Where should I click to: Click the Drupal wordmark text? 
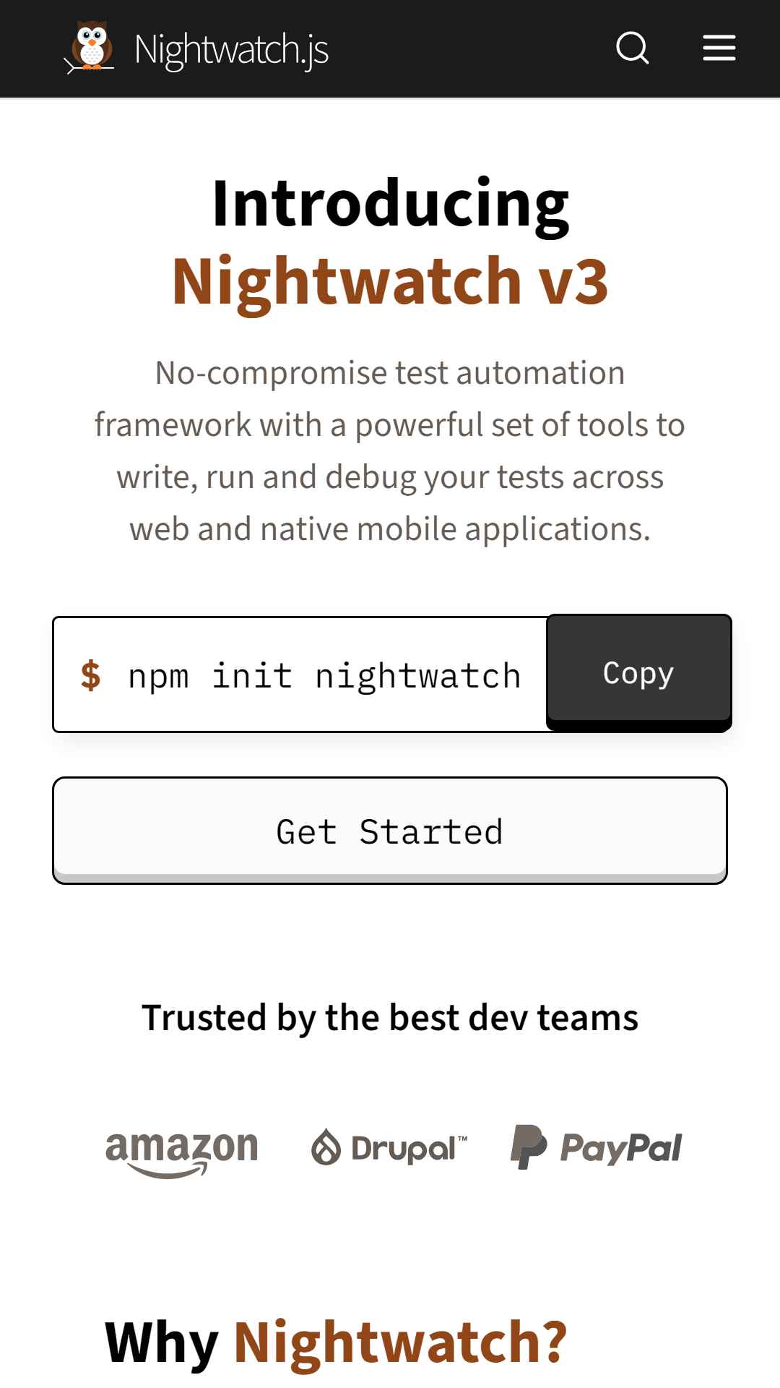click(409, 1149)
